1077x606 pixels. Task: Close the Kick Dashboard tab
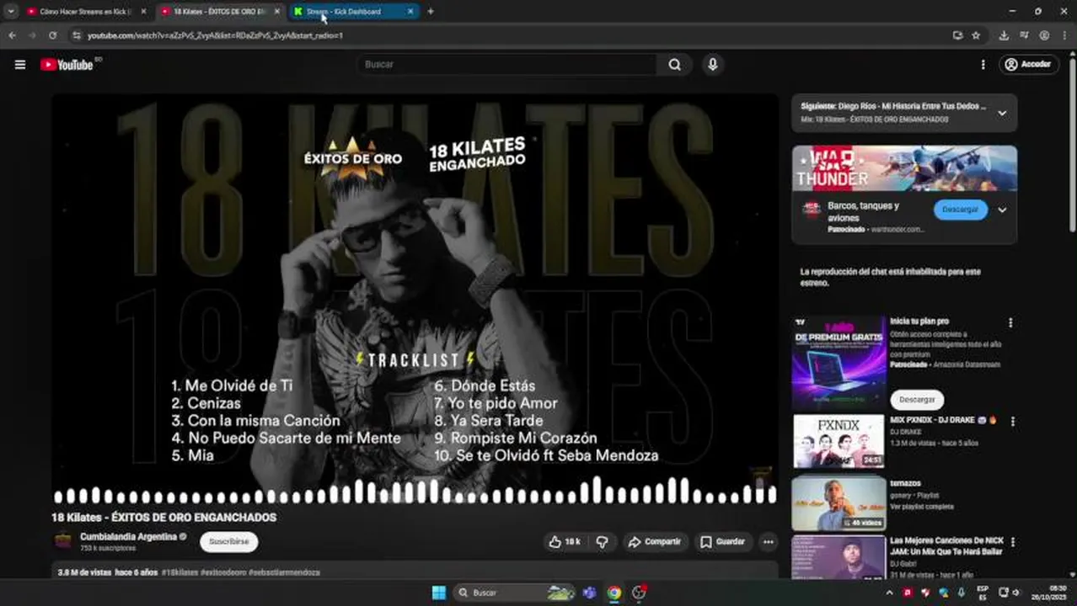click(410, 12)
